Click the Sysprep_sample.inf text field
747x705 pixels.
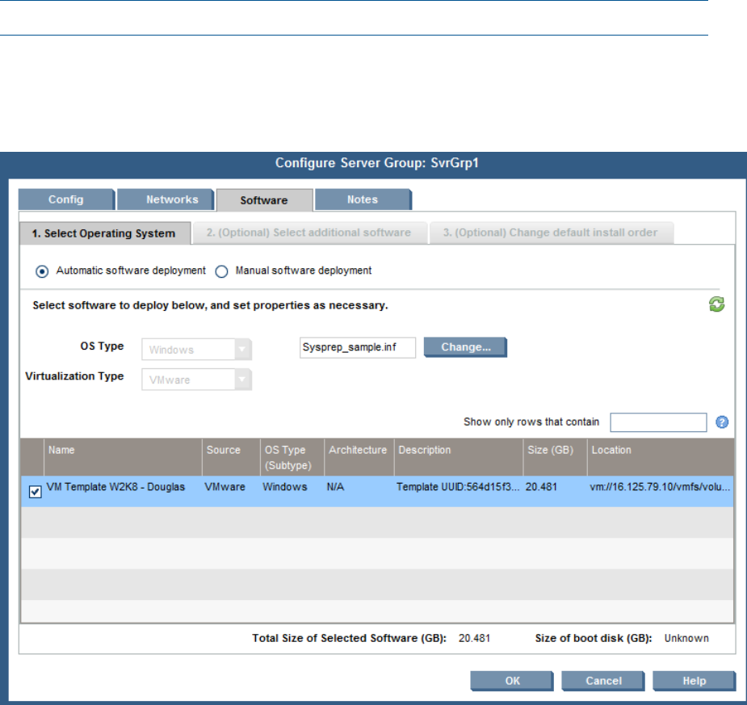[357, 347]
